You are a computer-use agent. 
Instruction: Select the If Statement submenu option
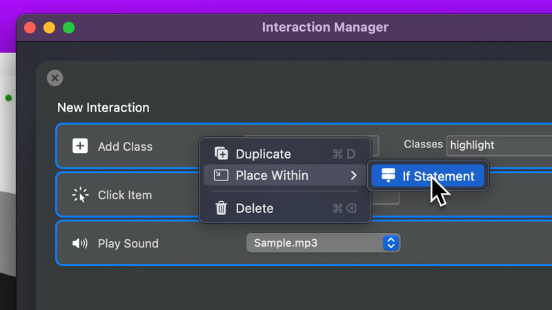(x=438, y=176)
